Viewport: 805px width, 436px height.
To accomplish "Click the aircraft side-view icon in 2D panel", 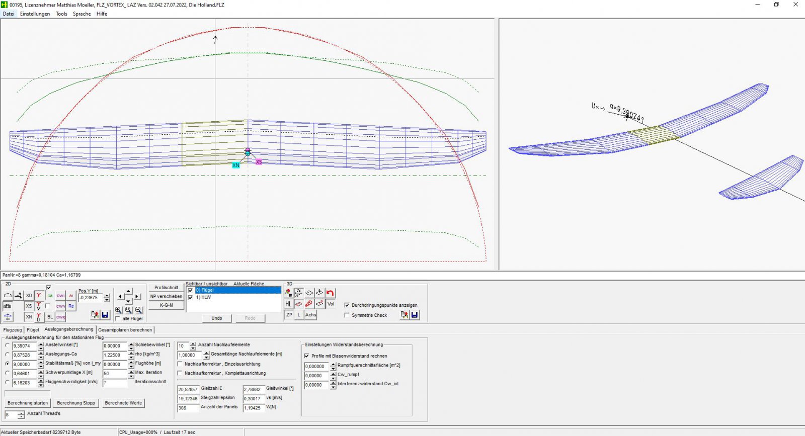I will [x=18, y=295].
